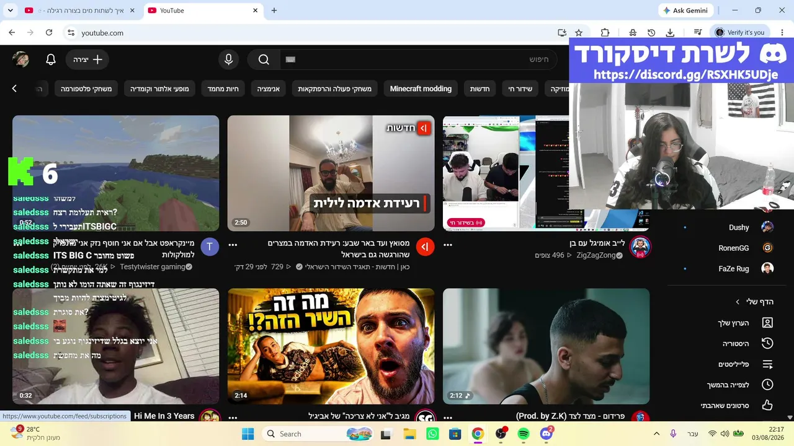Bookmark this page with the star icon

579,33
